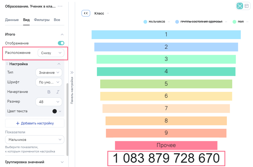Open the Тип dropdown
The height and width of the screenshot is (167, 253).
pyautogui.click(x=49, y=72)
